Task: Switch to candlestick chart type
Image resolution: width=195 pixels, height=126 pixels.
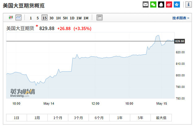Action: point(10,18)
